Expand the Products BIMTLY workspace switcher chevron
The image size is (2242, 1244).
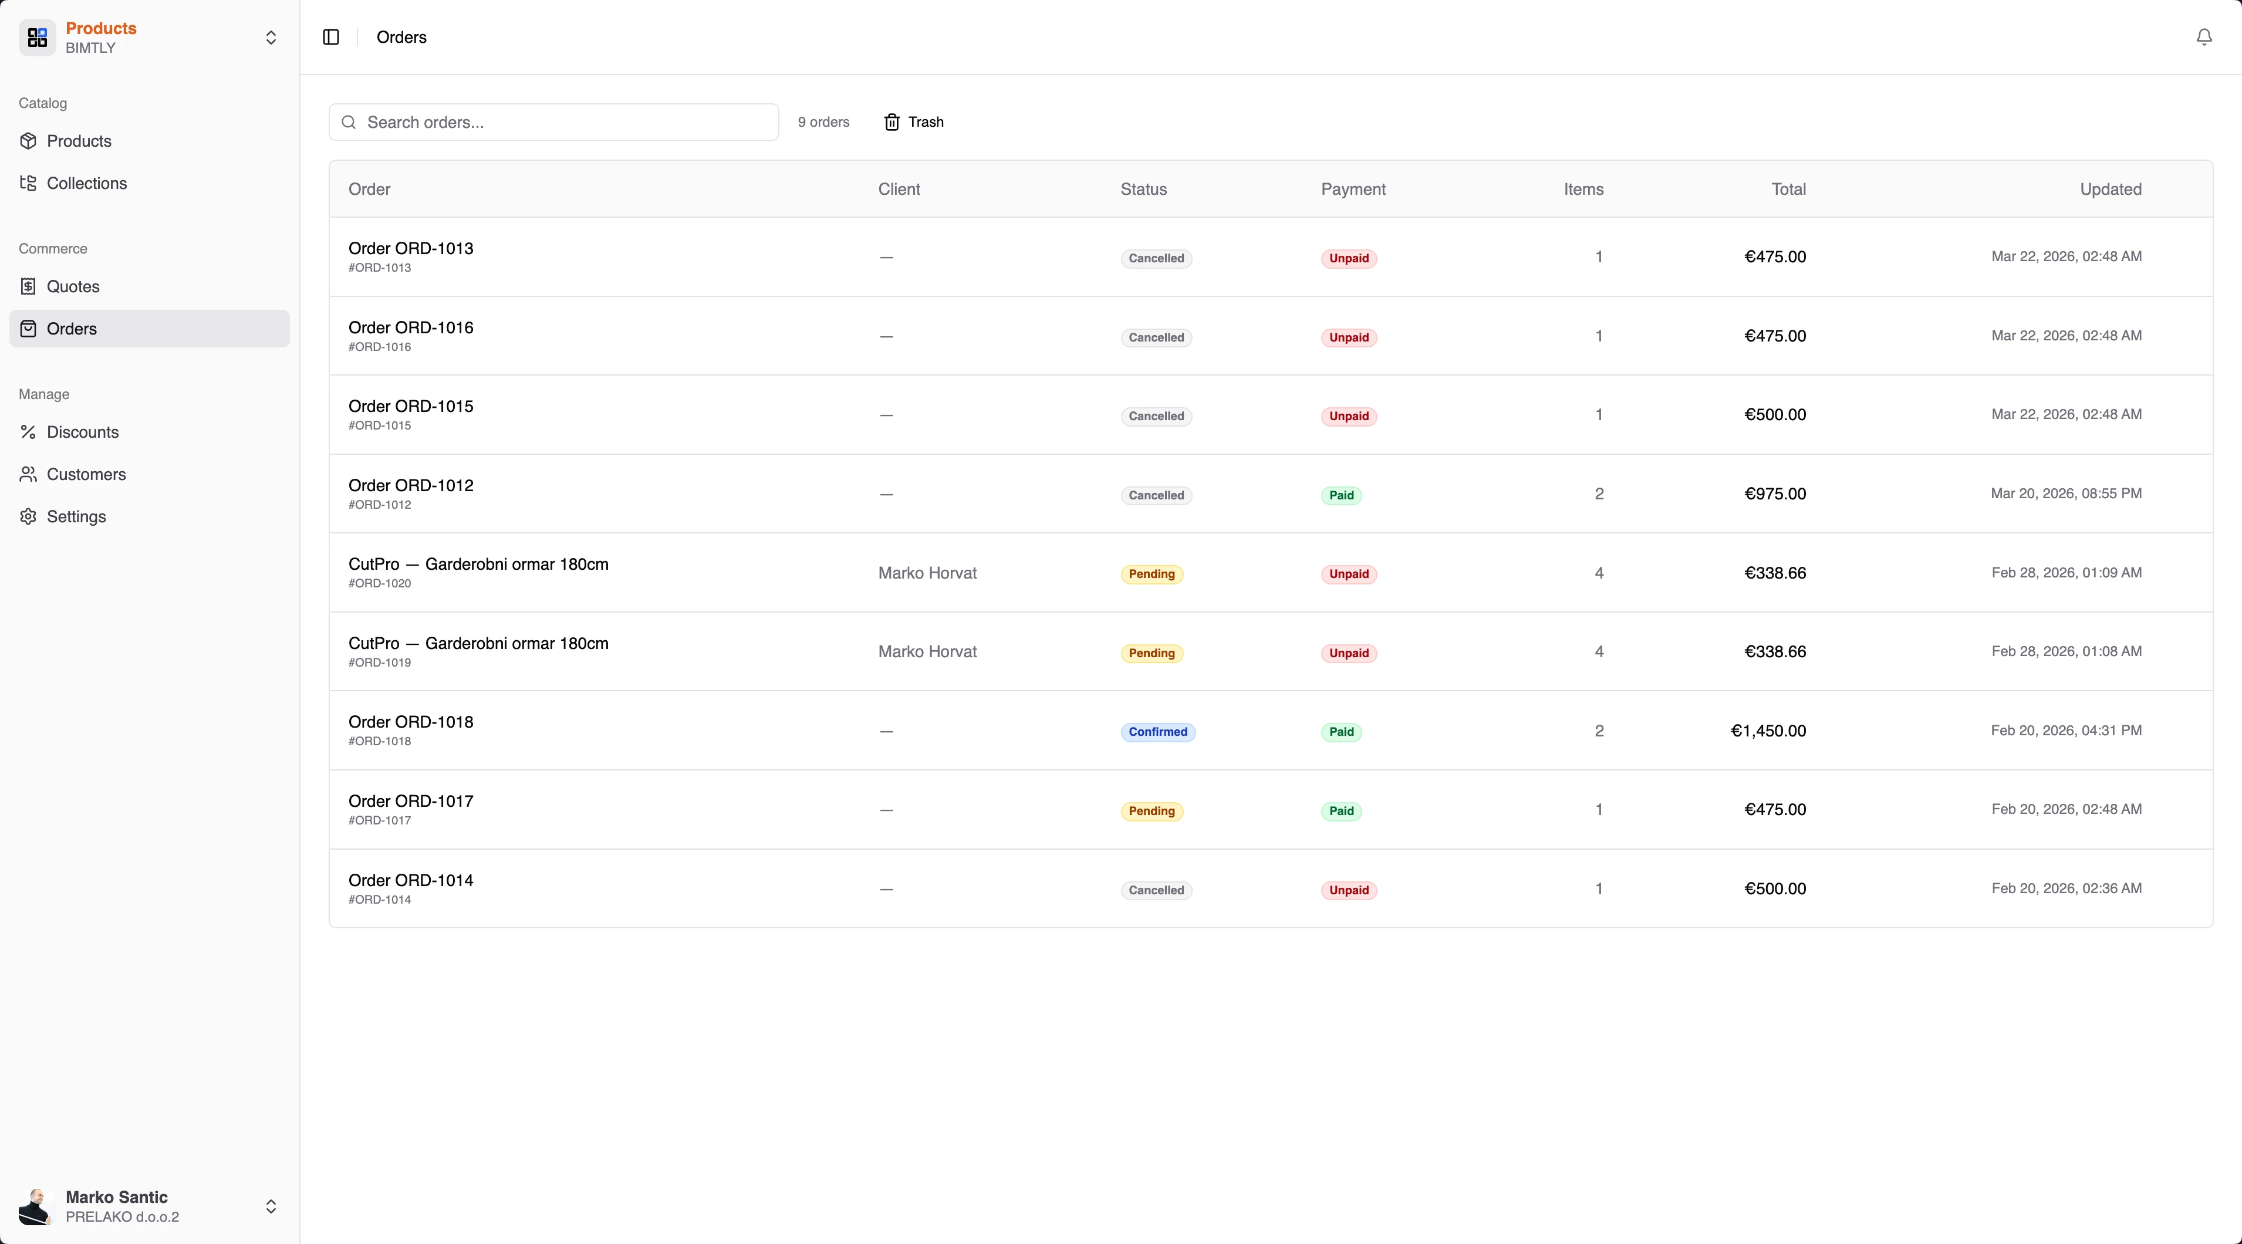(272, 38)
